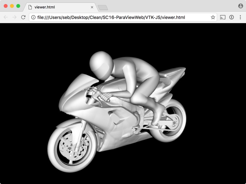Bookmark this page with the star icon
246x184 pixels.
(x=213, y=17)
